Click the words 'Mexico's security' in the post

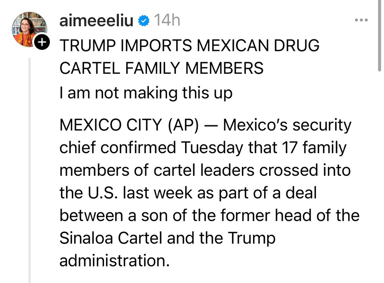pos(287,125)
